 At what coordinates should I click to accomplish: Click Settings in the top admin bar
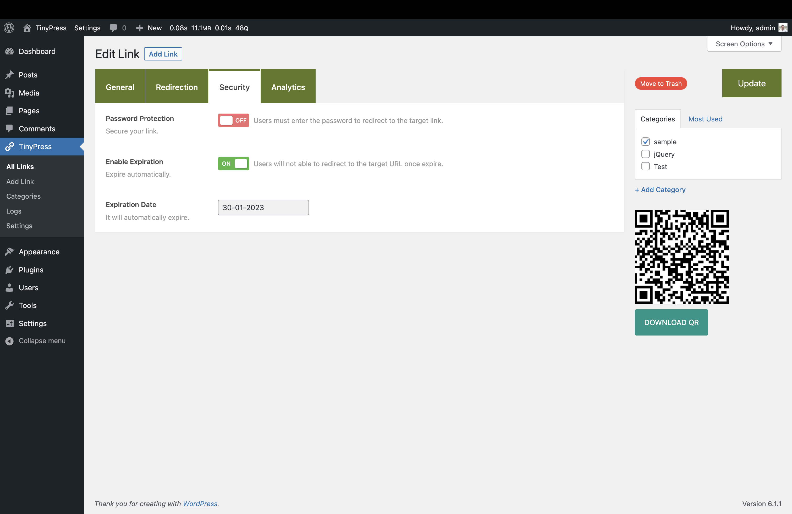(x=87, y=28)
